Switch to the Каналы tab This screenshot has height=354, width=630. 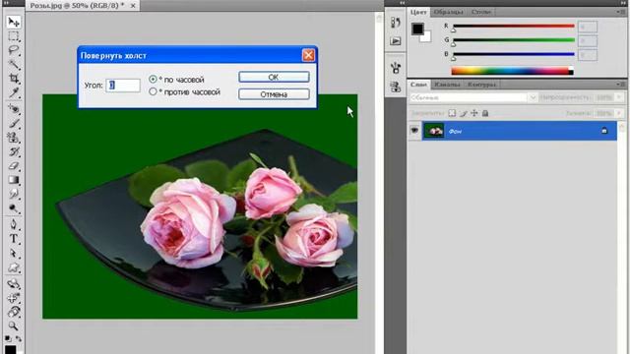[x=447, y=85]
